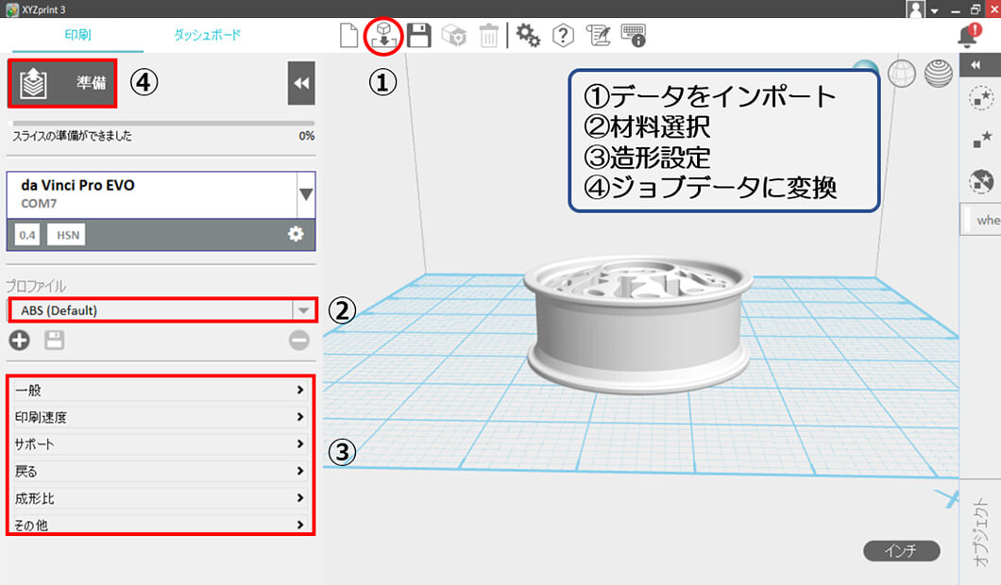Click the square and star icon without circle

click(x=981, y=139)
